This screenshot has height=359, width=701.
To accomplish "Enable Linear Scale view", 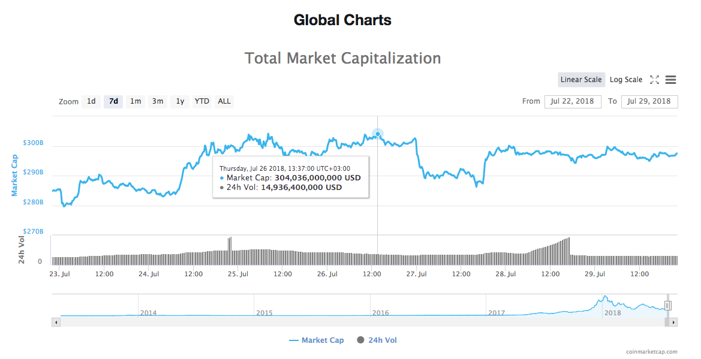I will pyautogui.click(x=581, y=79).
